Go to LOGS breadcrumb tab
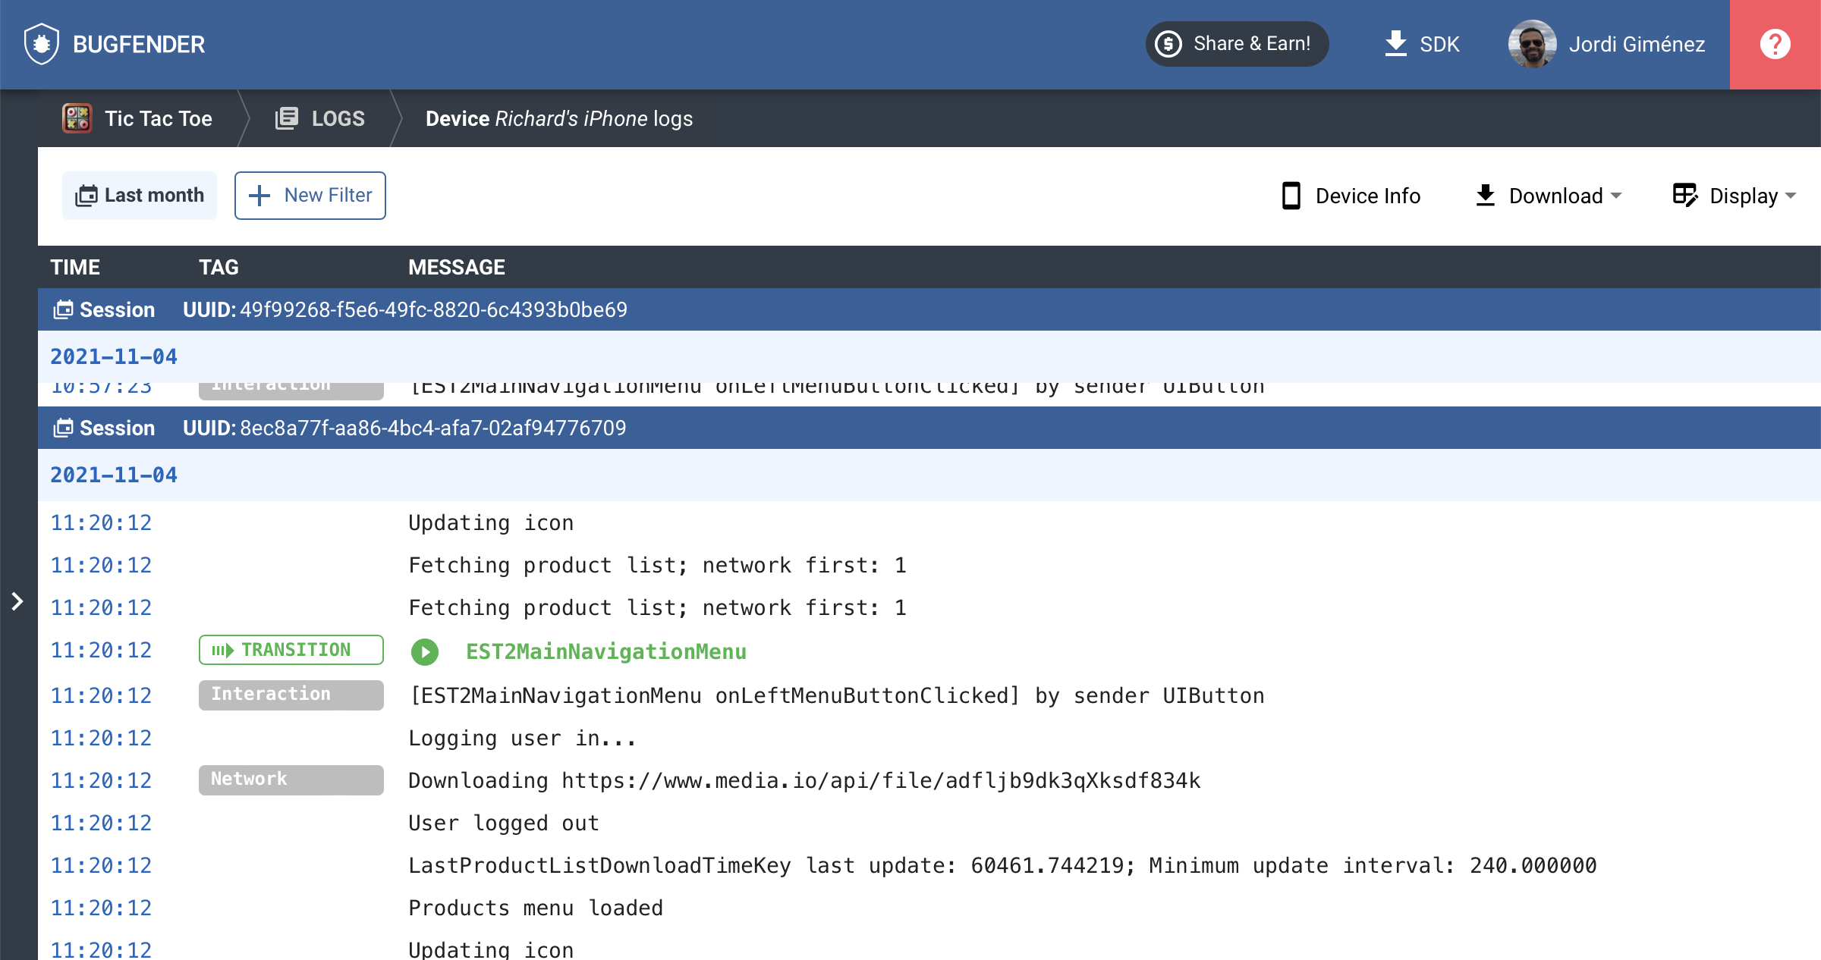Screen dimensions: 1821x960 click(320, 118)
